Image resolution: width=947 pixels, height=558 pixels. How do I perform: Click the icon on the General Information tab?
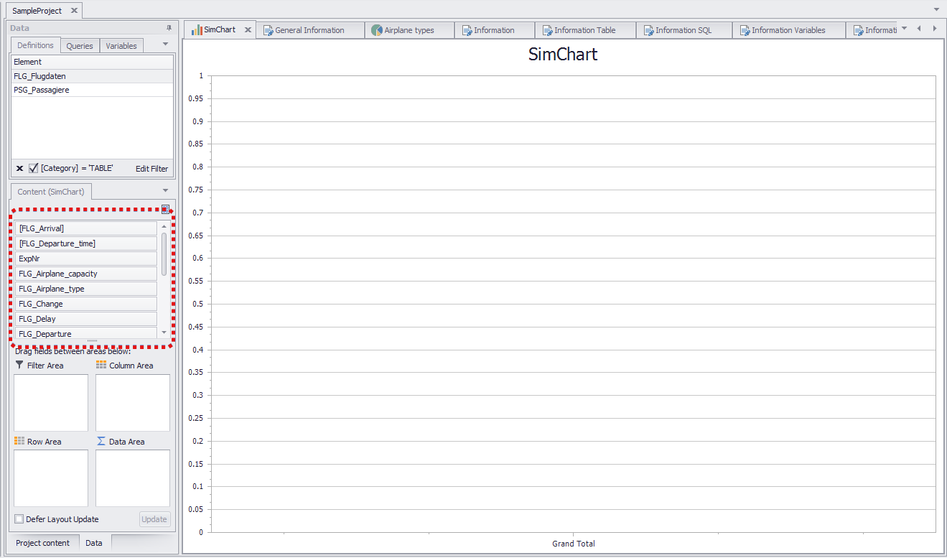pos(268,29)
